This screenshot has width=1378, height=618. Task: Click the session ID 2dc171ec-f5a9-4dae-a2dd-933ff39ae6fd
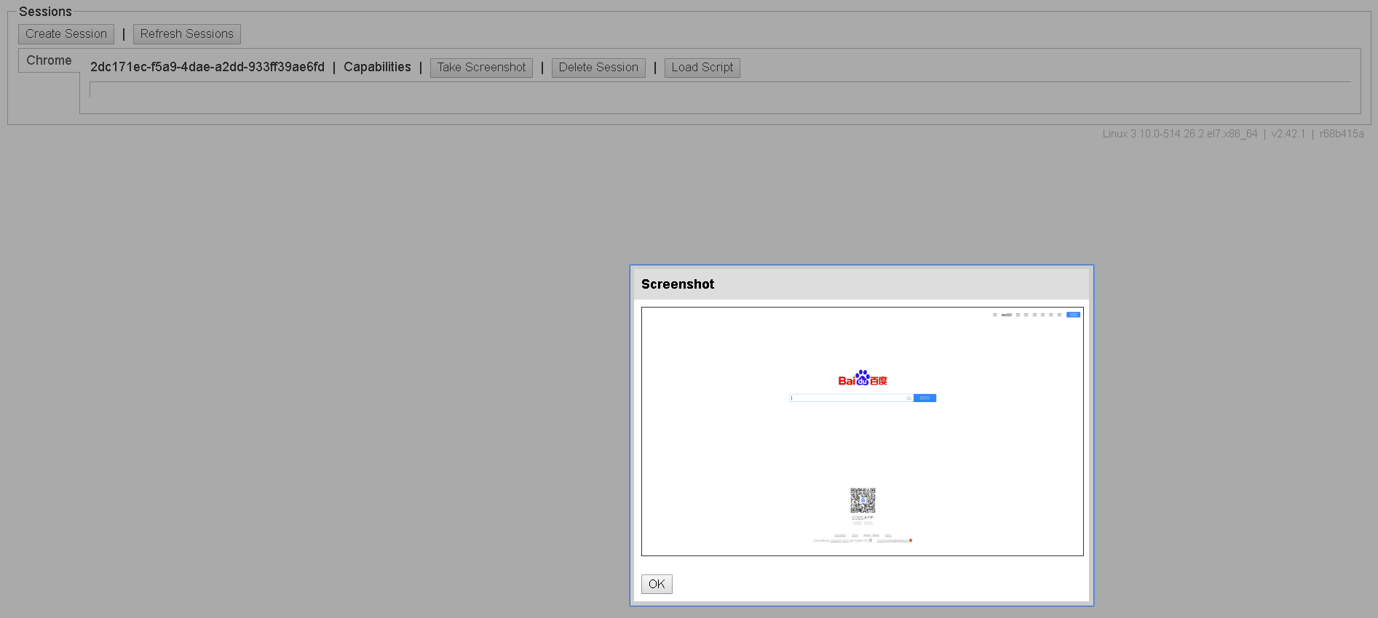[x=207, y=67]
